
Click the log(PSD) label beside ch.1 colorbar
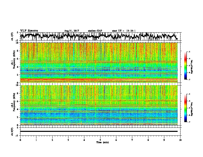click(192, 67)
